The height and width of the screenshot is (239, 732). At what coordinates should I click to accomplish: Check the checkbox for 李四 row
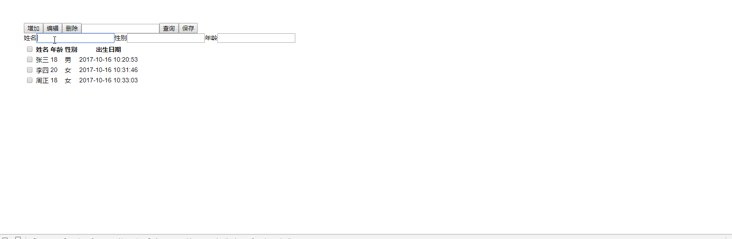pos(30,70)
